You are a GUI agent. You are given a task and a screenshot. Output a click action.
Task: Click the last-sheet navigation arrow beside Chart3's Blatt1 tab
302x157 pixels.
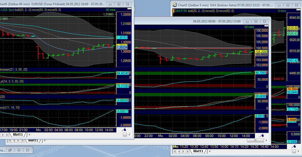[187, 151]
